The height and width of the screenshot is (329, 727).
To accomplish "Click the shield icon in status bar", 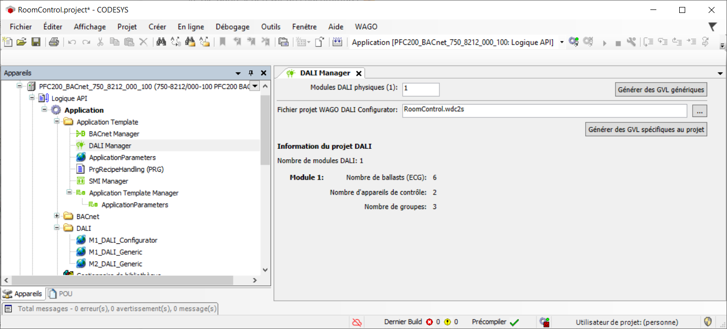I will (708, 322).
